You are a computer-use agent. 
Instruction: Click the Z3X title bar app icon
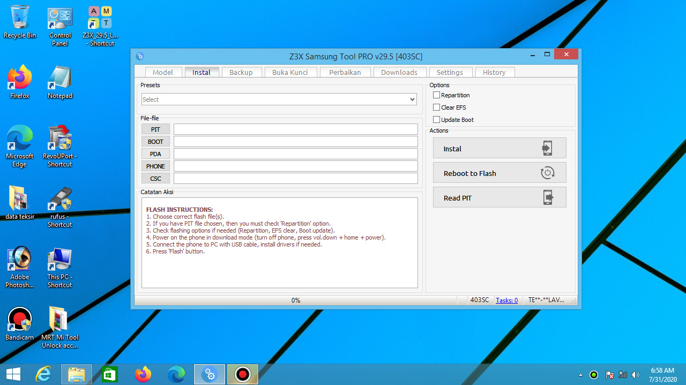point(140,56)
